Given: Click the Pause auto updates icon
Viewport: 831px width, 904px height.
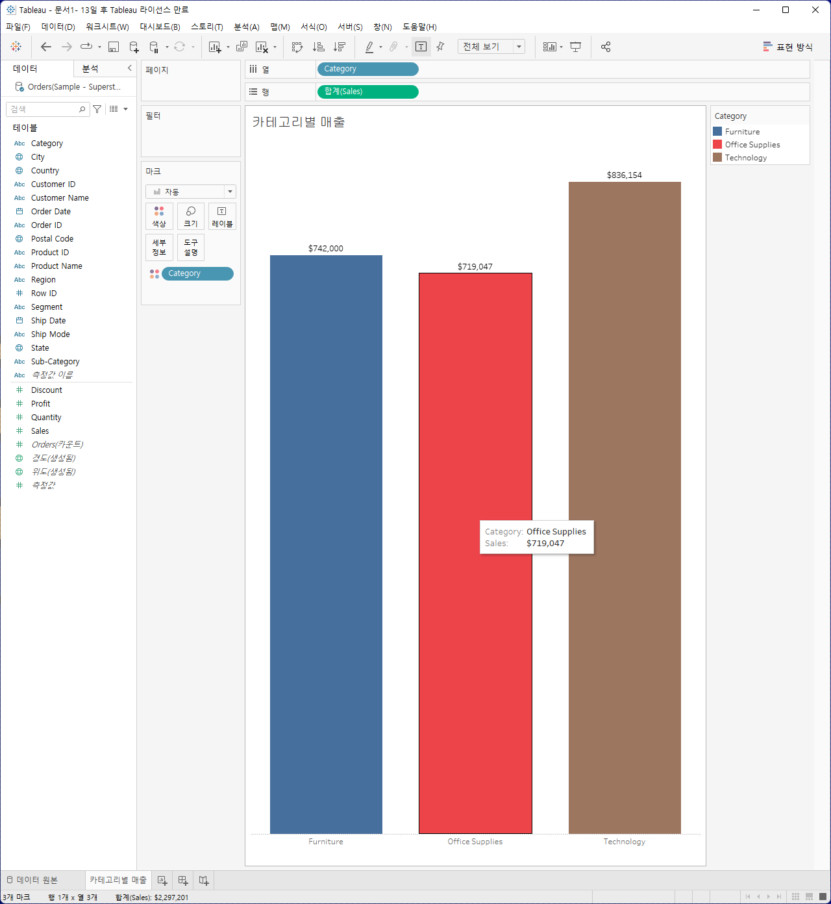Looking at the screenshot, I should coord(154,47).
